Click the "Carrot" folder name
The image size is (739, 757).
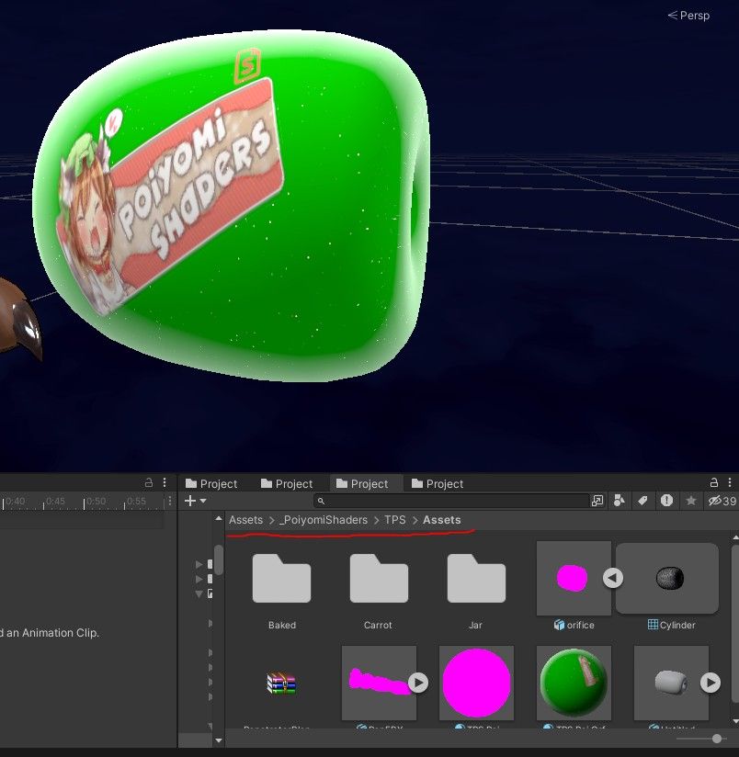click(x=378, y=626)
